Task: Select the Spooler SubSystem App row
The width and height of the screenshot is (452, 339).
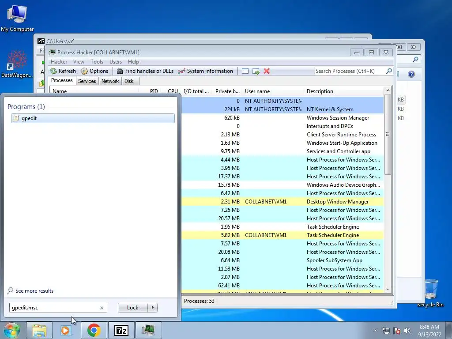Action: point(282,260)
